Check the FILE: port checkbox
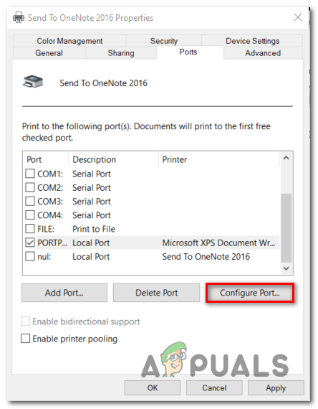 (30, 229)
